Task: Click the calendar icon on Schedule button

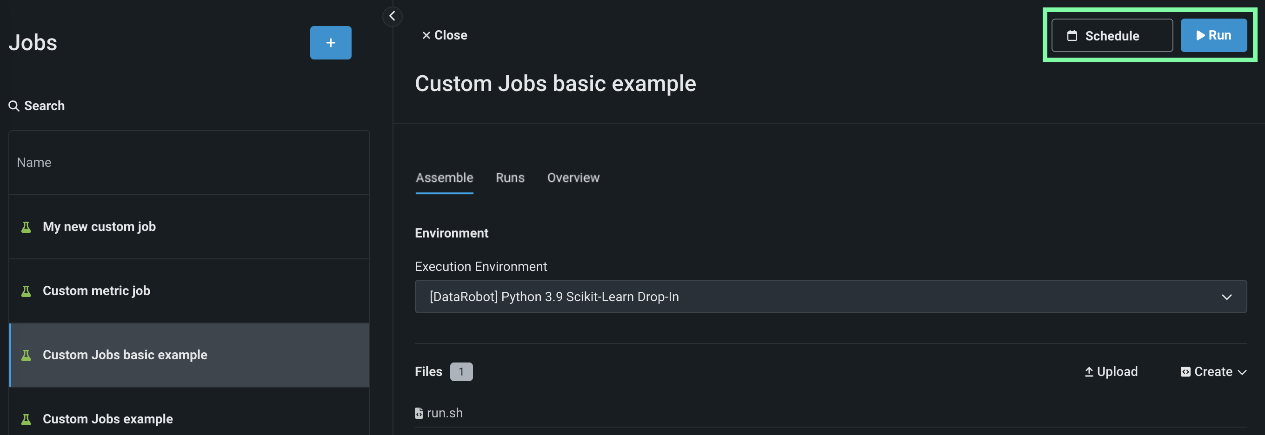Action: point(1072,36)
